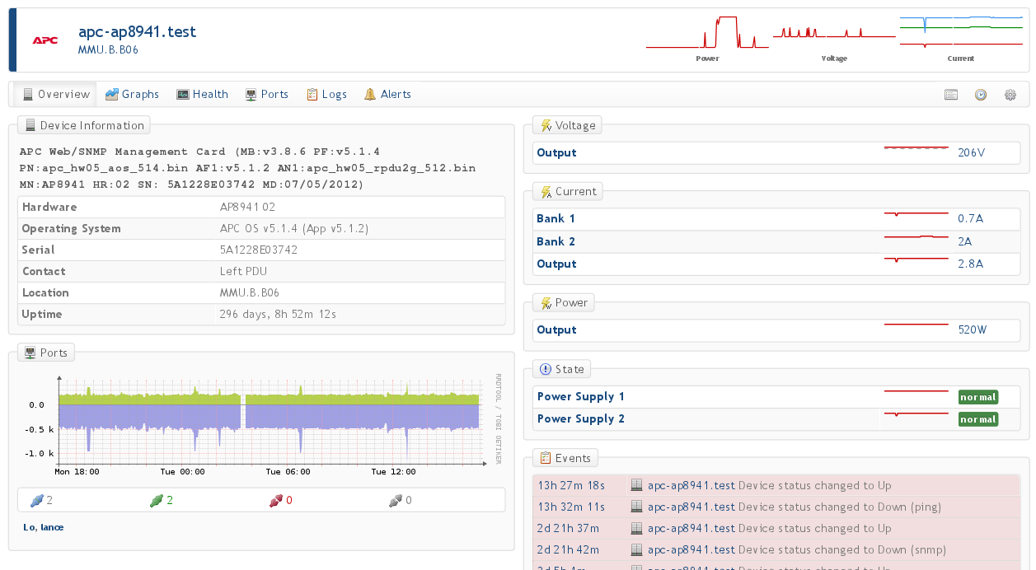Open the Health tab
The image size is (1036, 570).
[x=202, y=94]
